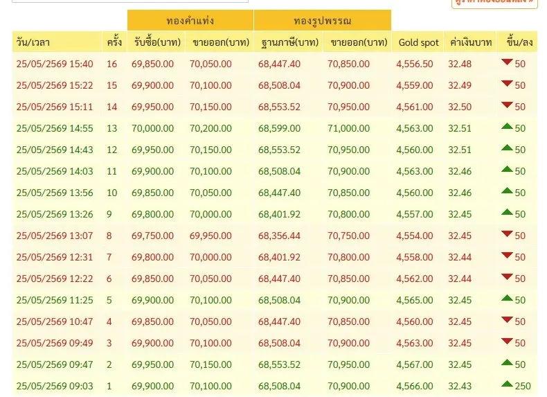547x397 pixels.
Task: Select date cell 25/05/2569 13:07
Action: pos(55,236)
